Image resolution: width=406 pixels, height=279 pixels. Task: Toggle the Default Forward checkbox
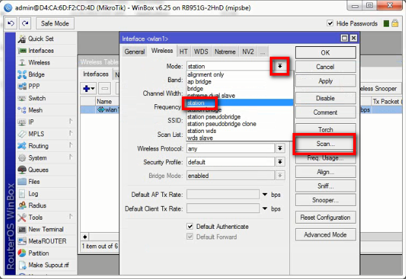tap(190, 237)
